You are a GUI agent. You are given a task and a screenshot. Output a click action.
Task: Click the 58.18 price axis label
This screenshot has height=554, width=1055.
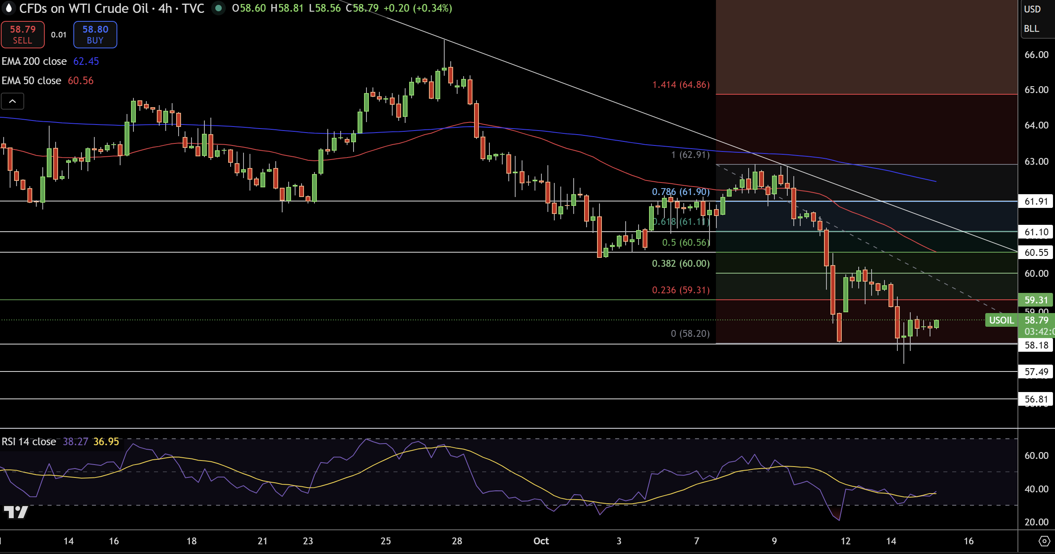[x=1036, y=345]
